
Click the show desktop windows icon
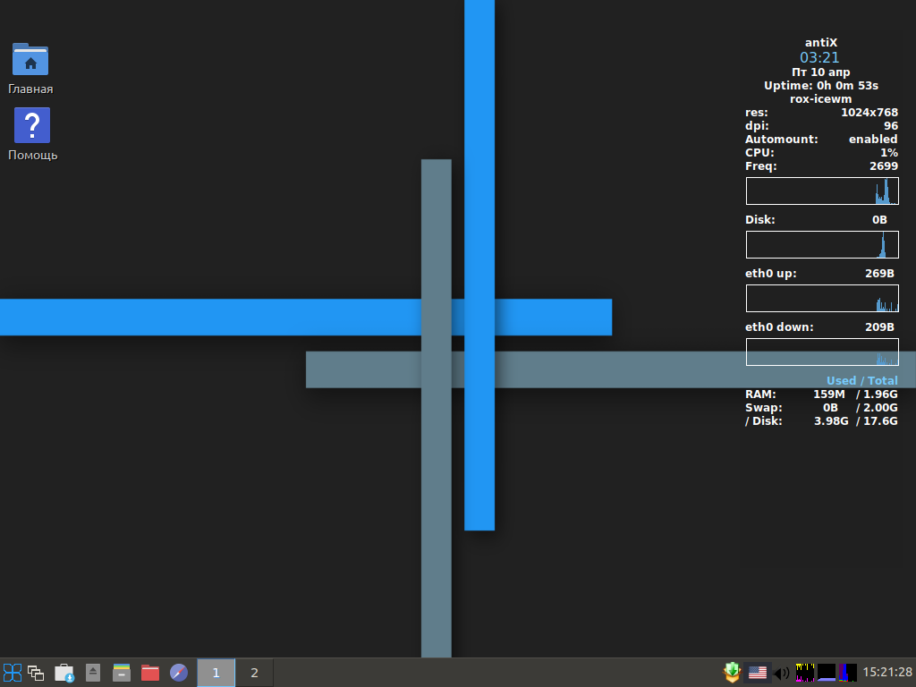click(x=36, y=673)
